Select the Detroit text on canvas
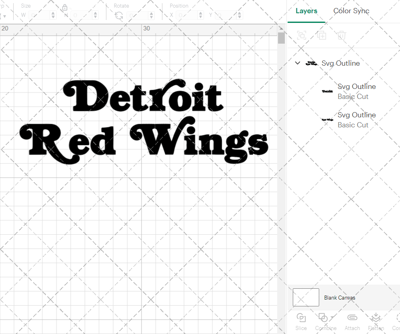This screenshot has height=334, width=400. tap(143, 95)
